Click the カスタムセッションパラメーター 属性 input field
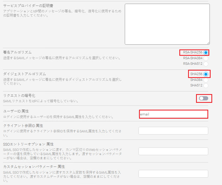This screenshot has height=185, width=222. tap(173, 174)
